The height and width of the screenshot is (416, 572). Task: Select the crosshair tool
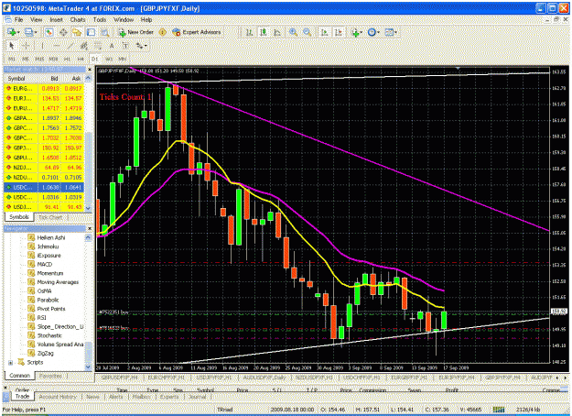[x=26, y=46]
